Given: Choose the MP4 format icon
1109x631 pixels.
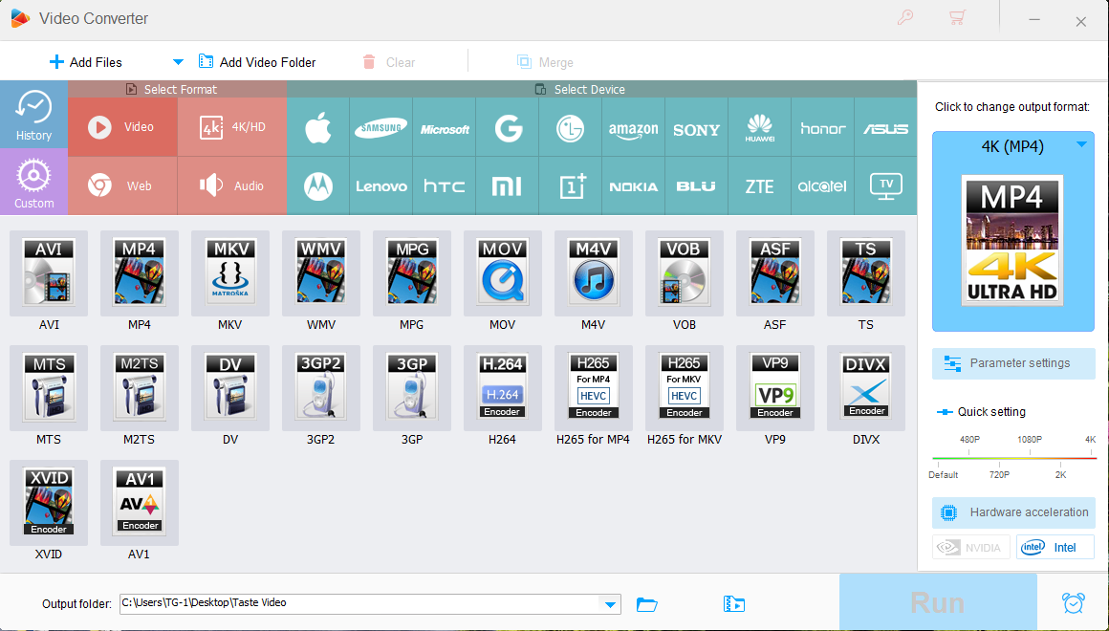Looking at the screenshot, I should [x=140, y=273].
